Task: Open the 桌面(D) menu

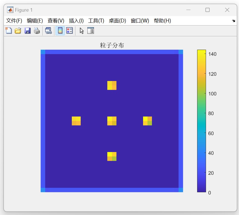Action: pyautogui.click(x=118, y=21)
